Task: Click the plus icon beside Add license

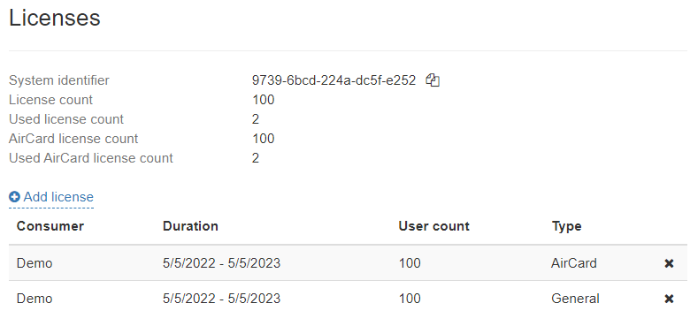Action: (x=14, y=197)
